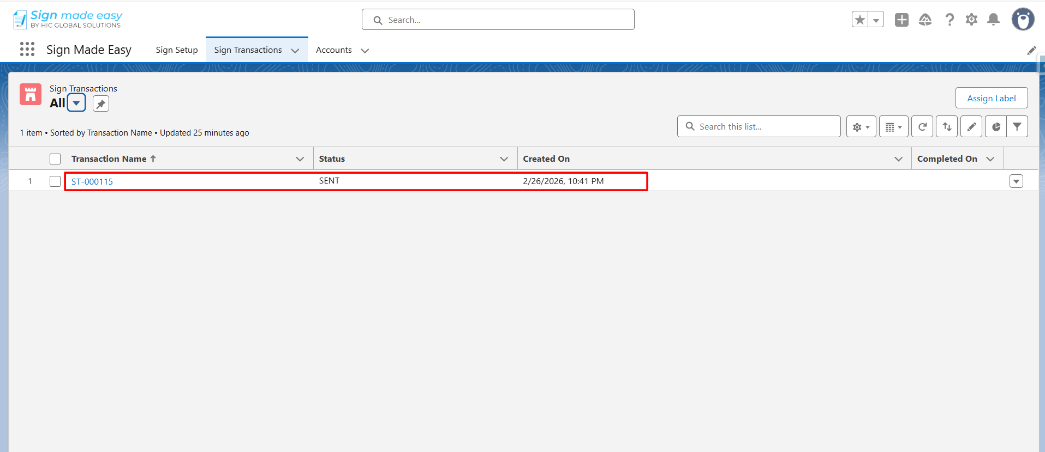
Task: Select all rows using header checkbox
Action: coord(55,159)
